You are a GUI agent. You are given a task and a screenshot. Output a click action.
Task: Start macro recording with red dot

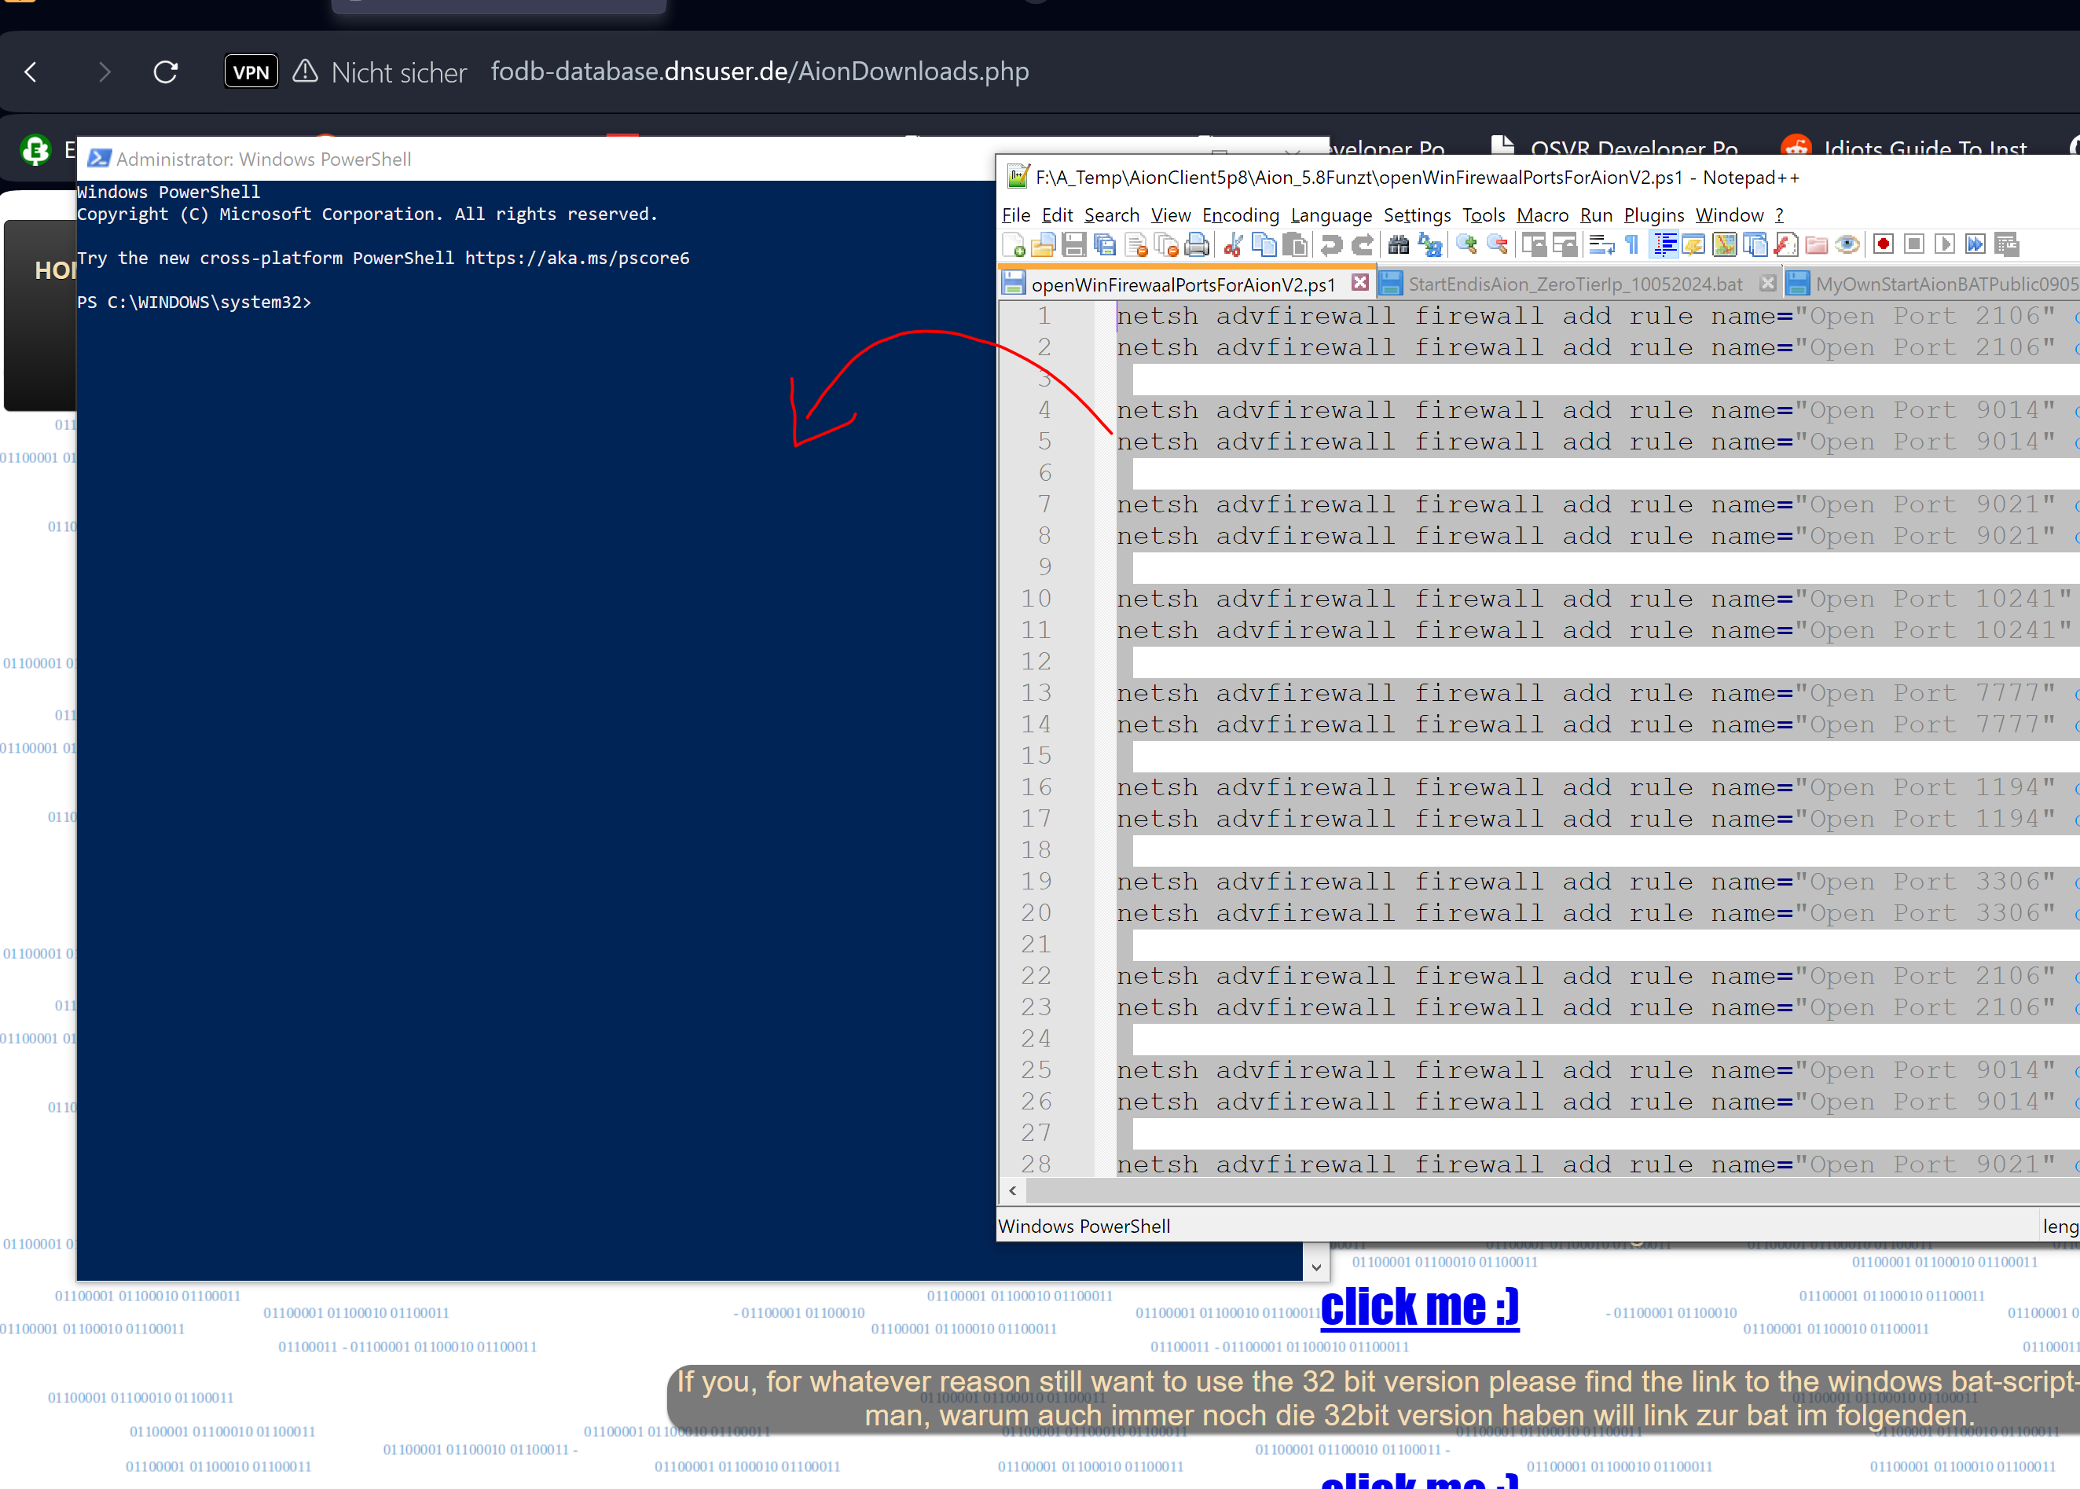tap(1883, 245)
